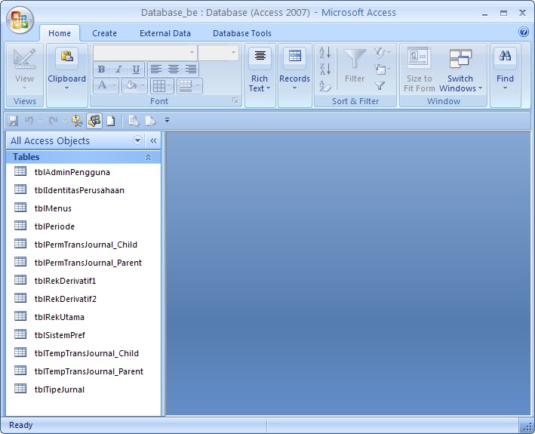Open All Access Objects category dropdown
Image resolution: width=535 pixels, height=434 pixels.
pos(137,140)
